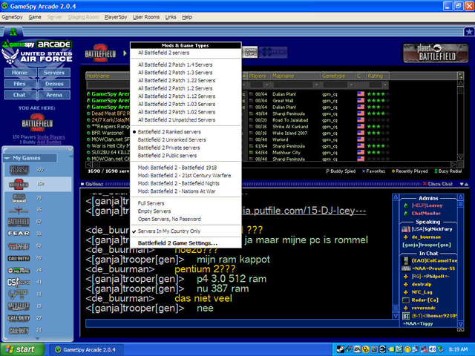Click the Demos navigation button

[54, 84]
